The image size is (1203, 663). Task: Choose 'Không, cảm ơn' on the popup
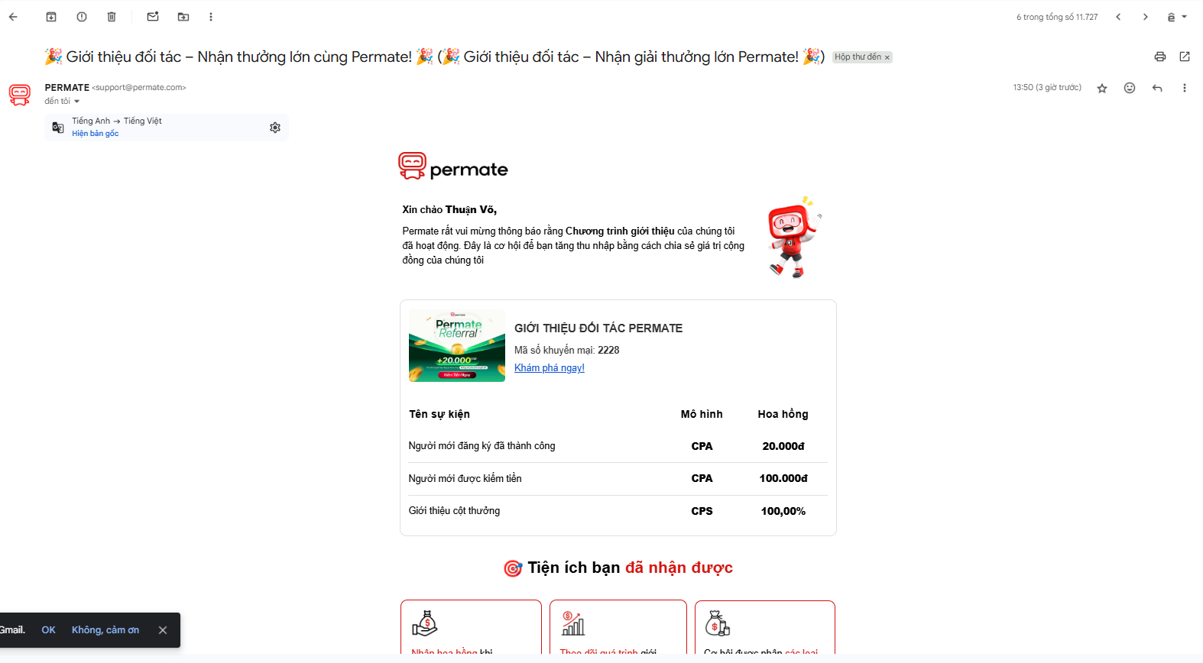pos(105,630)
